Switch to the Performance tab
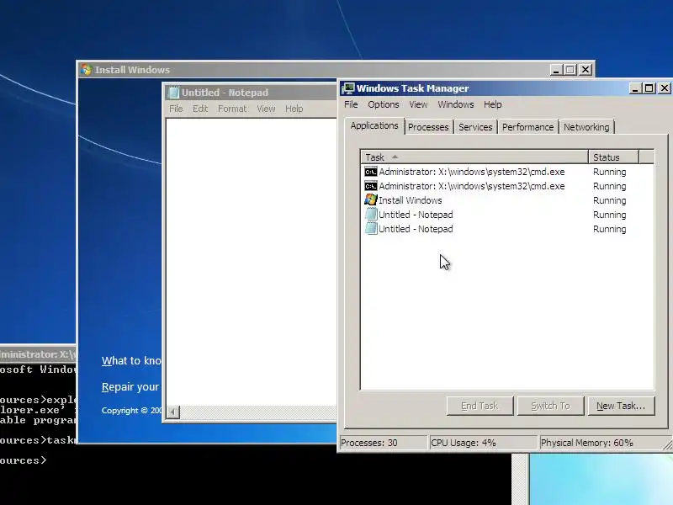The width and height of the screenshot is (673, 505). click(x=528, y=127)
